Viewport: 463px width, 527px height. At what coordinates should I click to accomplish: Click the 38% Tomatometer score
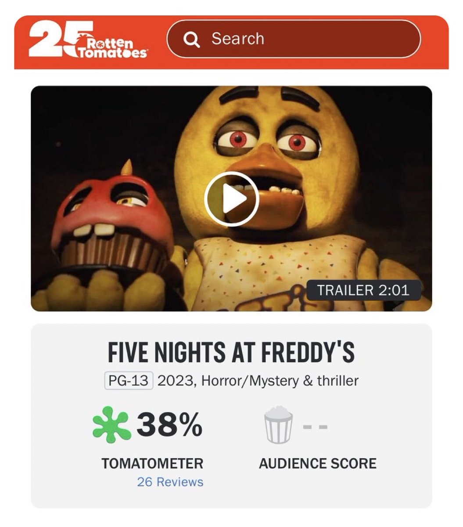169,425
